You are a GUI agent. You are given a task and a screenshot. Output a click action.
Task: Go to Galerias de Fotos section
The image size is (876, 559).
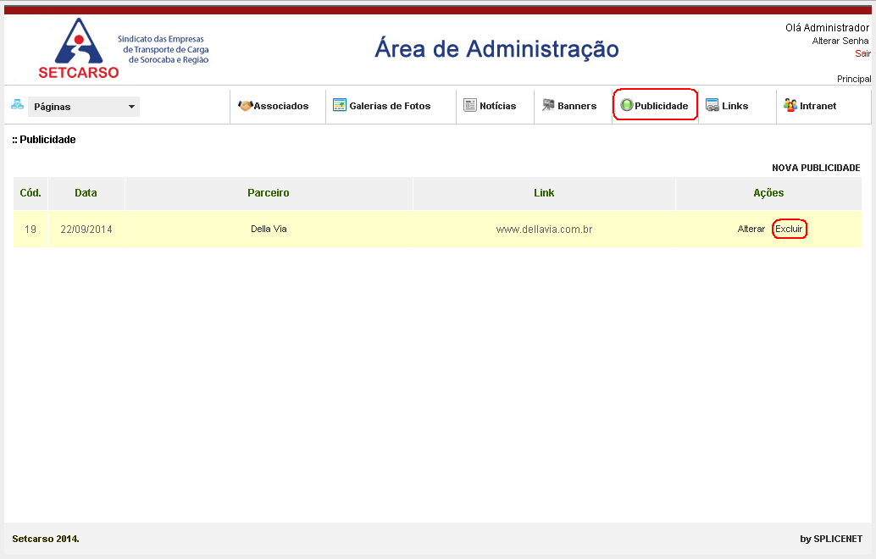(x=390, y=106)
